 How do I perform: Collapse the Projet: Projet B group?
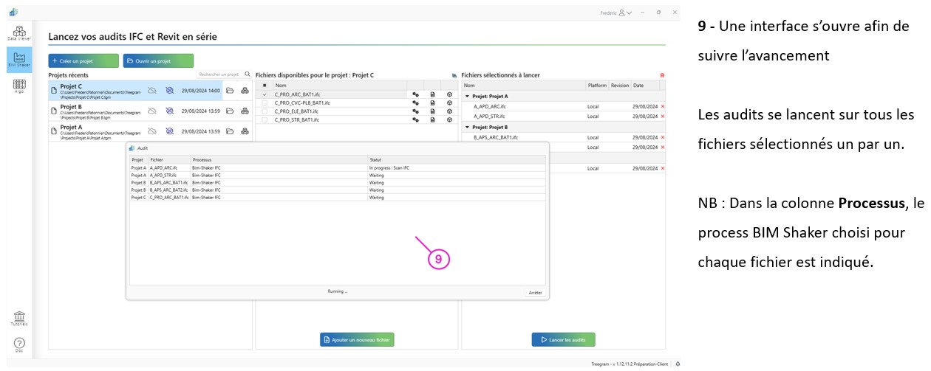467,127
